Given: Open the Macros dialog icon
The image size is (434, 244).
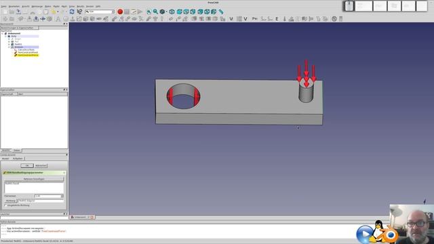Looking at the screenshot, I should click(134, 12).
